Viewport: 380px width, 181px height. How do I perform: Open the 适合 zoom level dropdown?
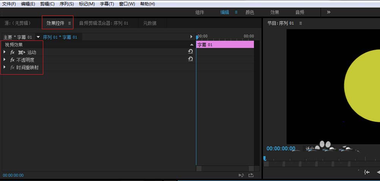[310, 149]
